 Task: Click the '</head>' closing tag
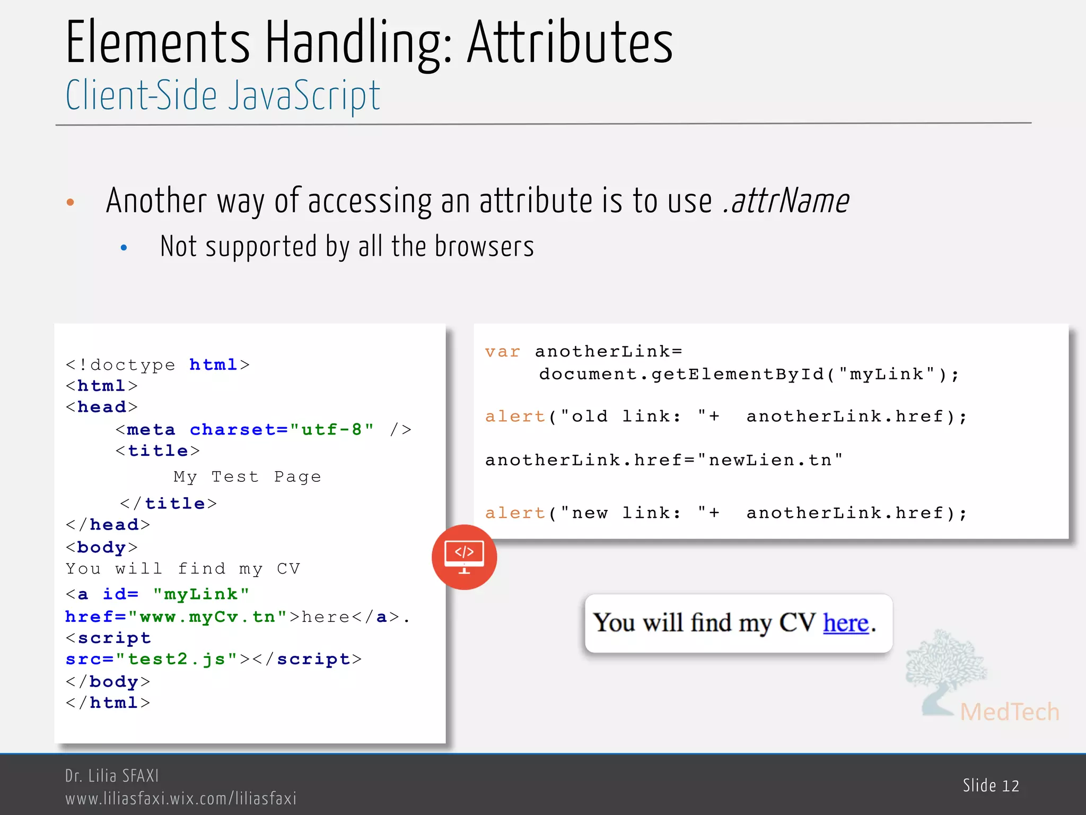click(x=108, y=525)
